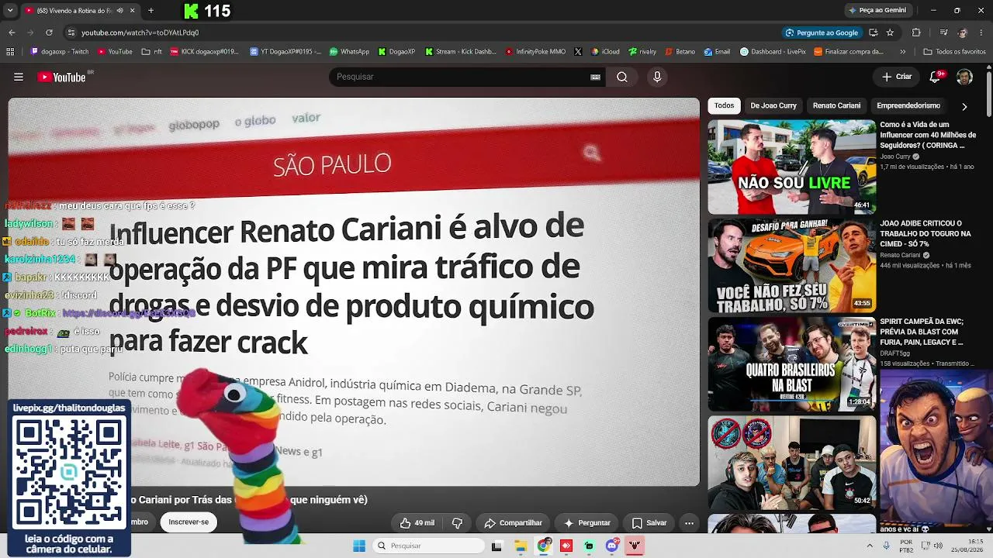
Task: Save the video with Salvar button
Action: pyautogui.click(x=649, y=523)
